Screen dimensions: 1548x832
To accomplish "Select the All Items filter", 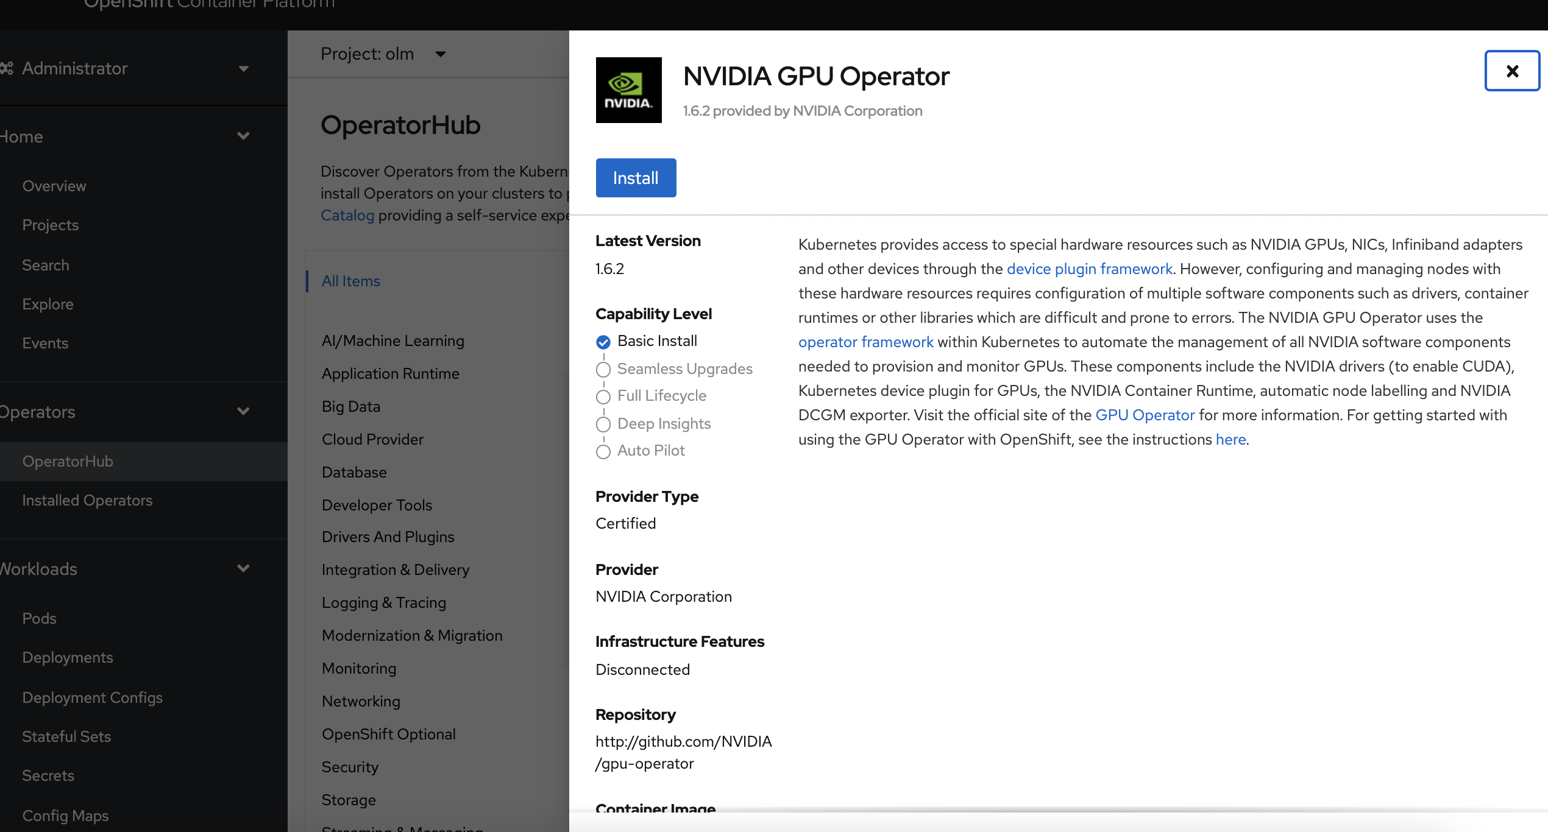I will click(x=350, y=281).
